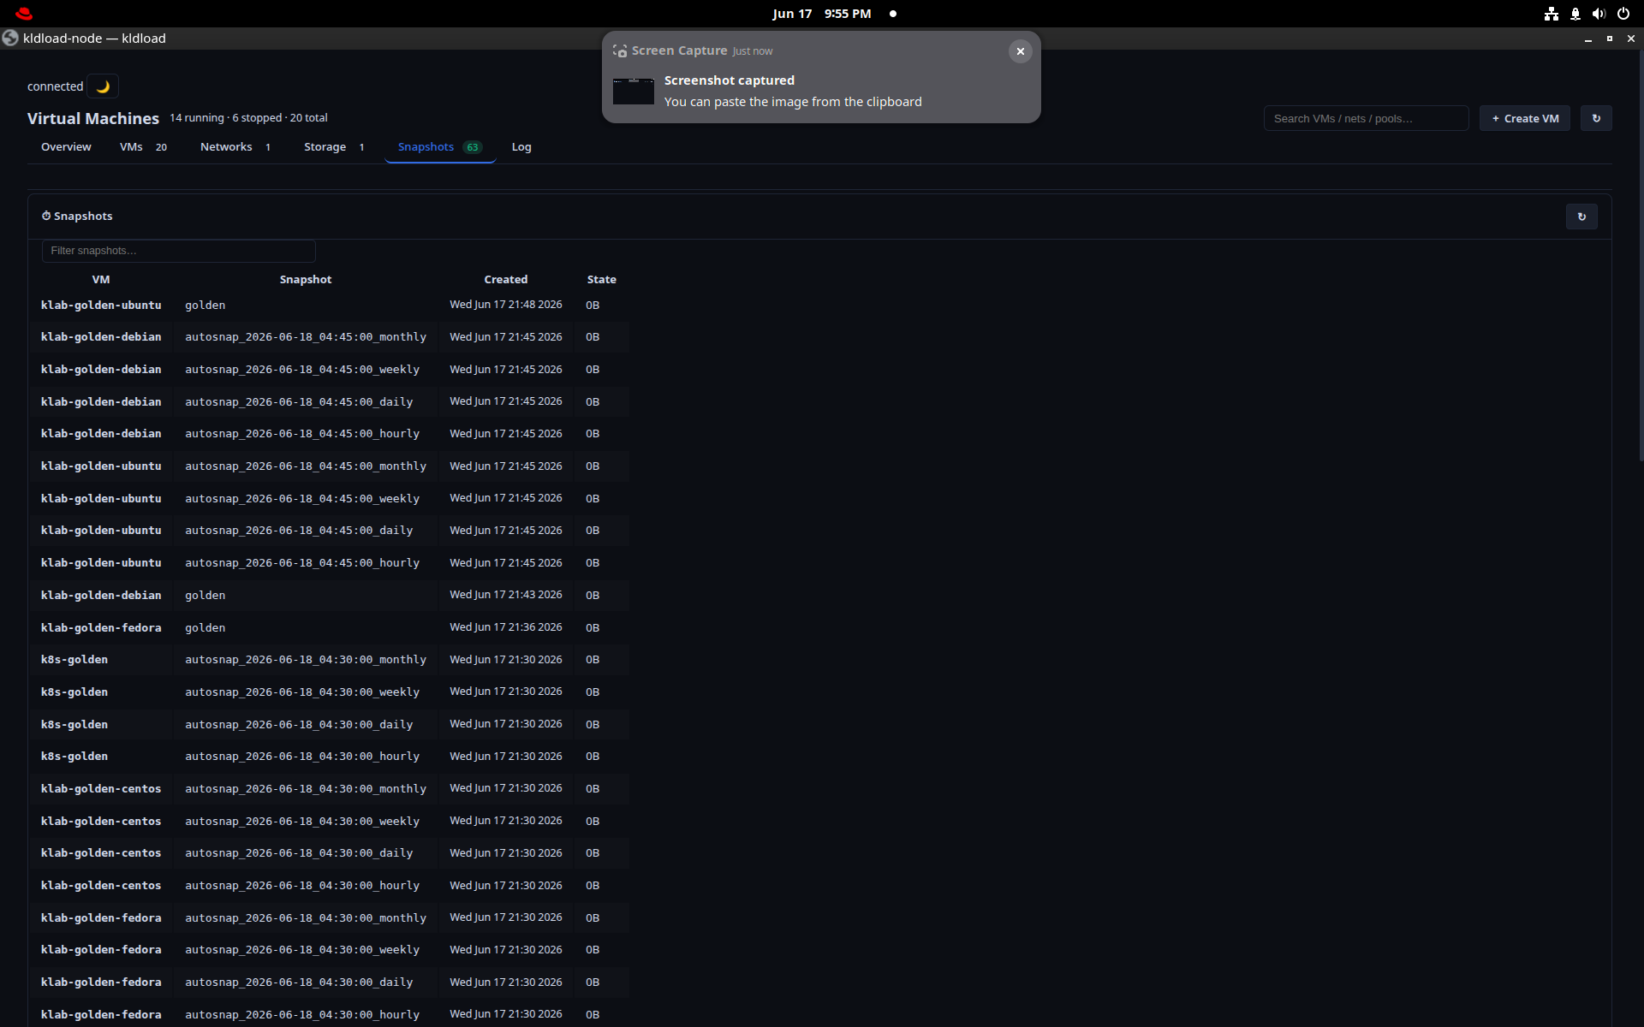Image resolution: width=1644 pixels, height=1027 pixels.
Task: Select klab-golden-debian 04:45:00_weekly snapshot
Action: 329,370
